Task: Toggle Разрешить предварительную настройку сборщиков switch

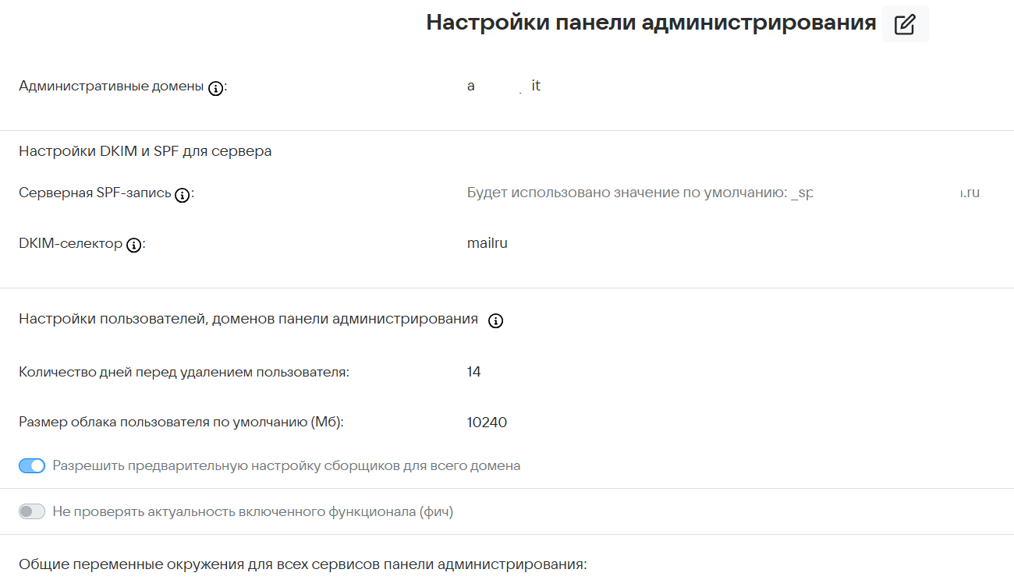Action: coord(32,466)
